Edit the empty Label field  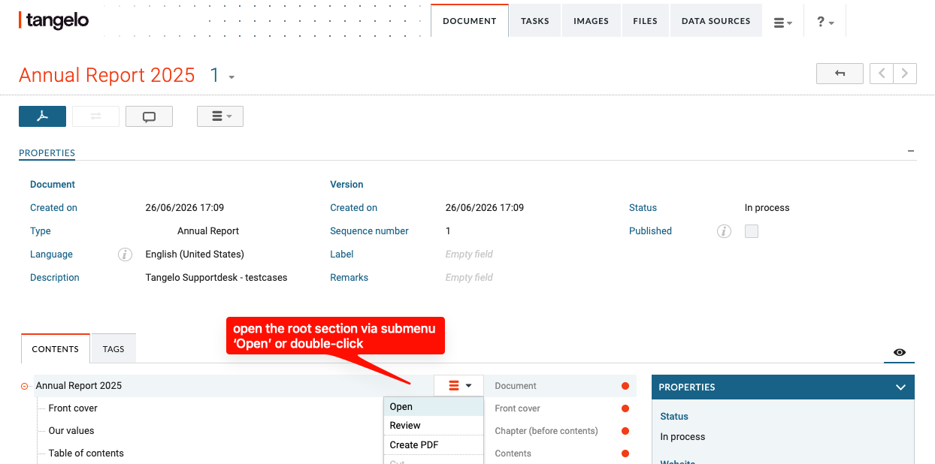click(469, 255)
